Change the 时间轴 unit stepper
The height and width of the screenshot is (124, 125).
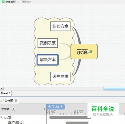point(44,109)
